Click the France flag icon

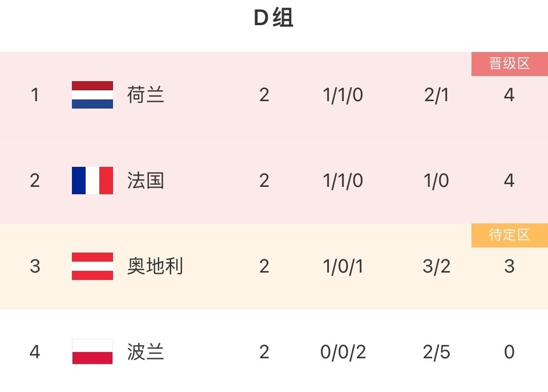click(92, 181)
